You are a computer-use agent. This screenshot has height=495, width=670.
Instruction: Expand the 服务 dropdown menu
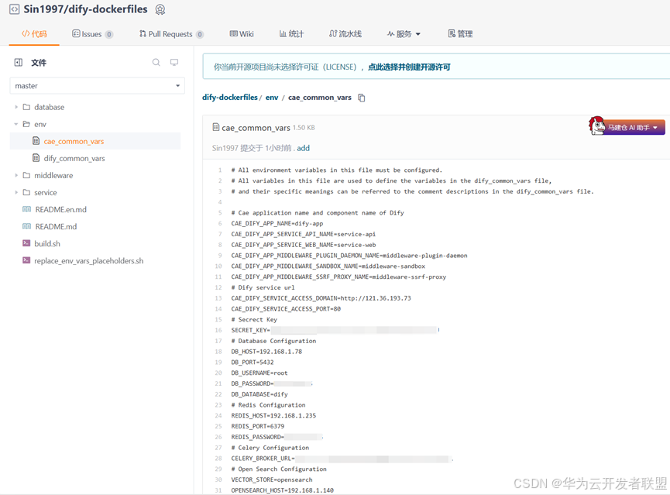click(404, 34)
